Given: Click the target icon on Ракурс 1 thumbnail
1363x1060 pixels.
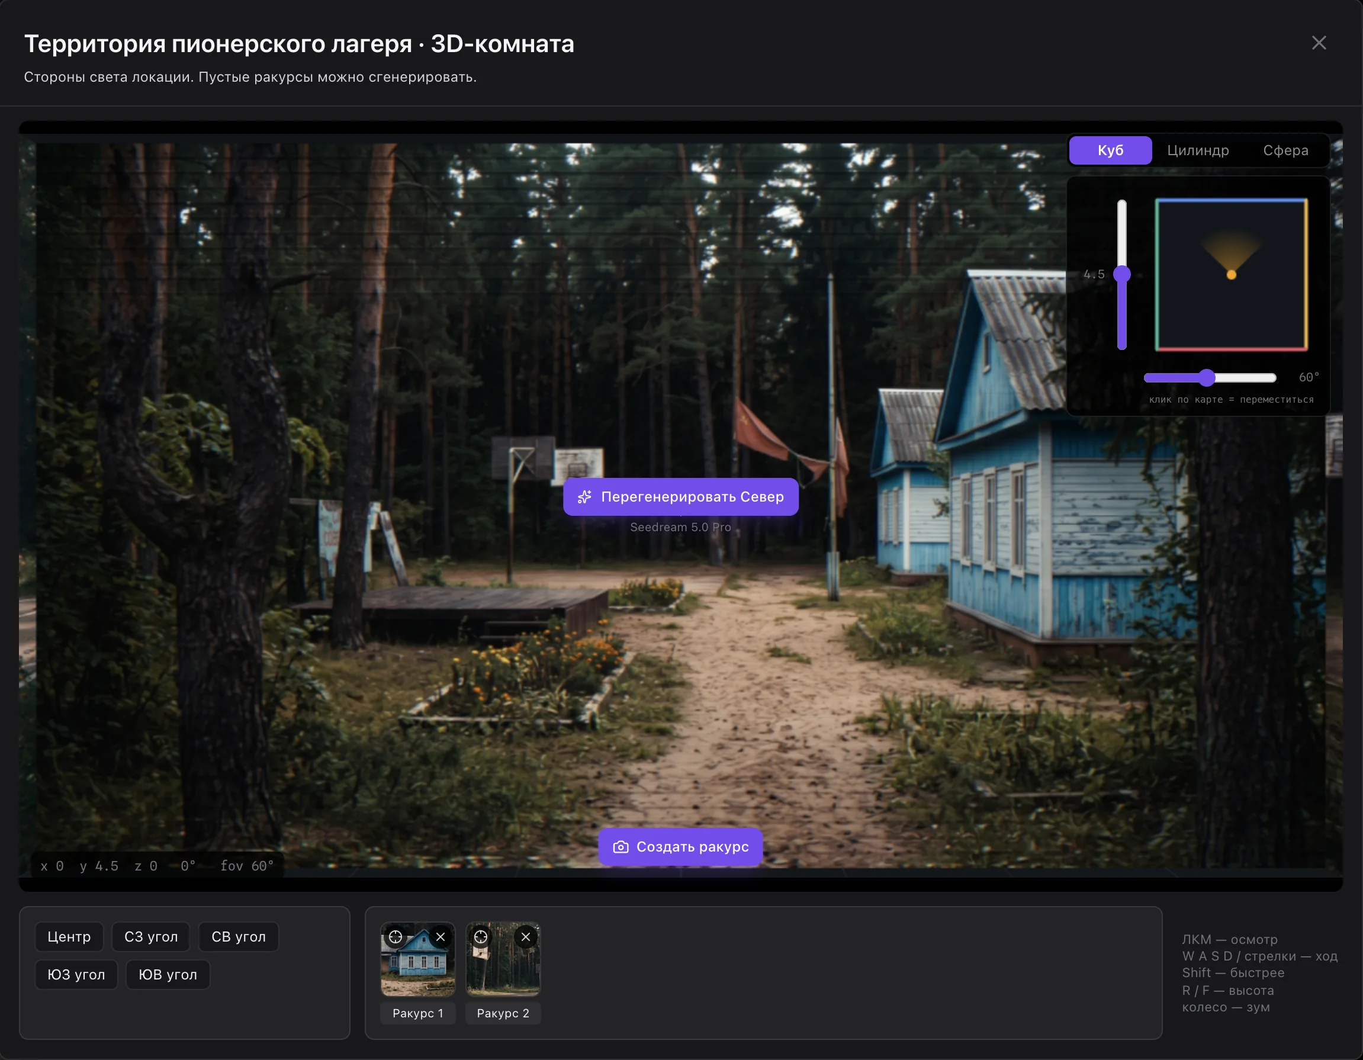Looking at the screenshot, I should tap(395, 937).
